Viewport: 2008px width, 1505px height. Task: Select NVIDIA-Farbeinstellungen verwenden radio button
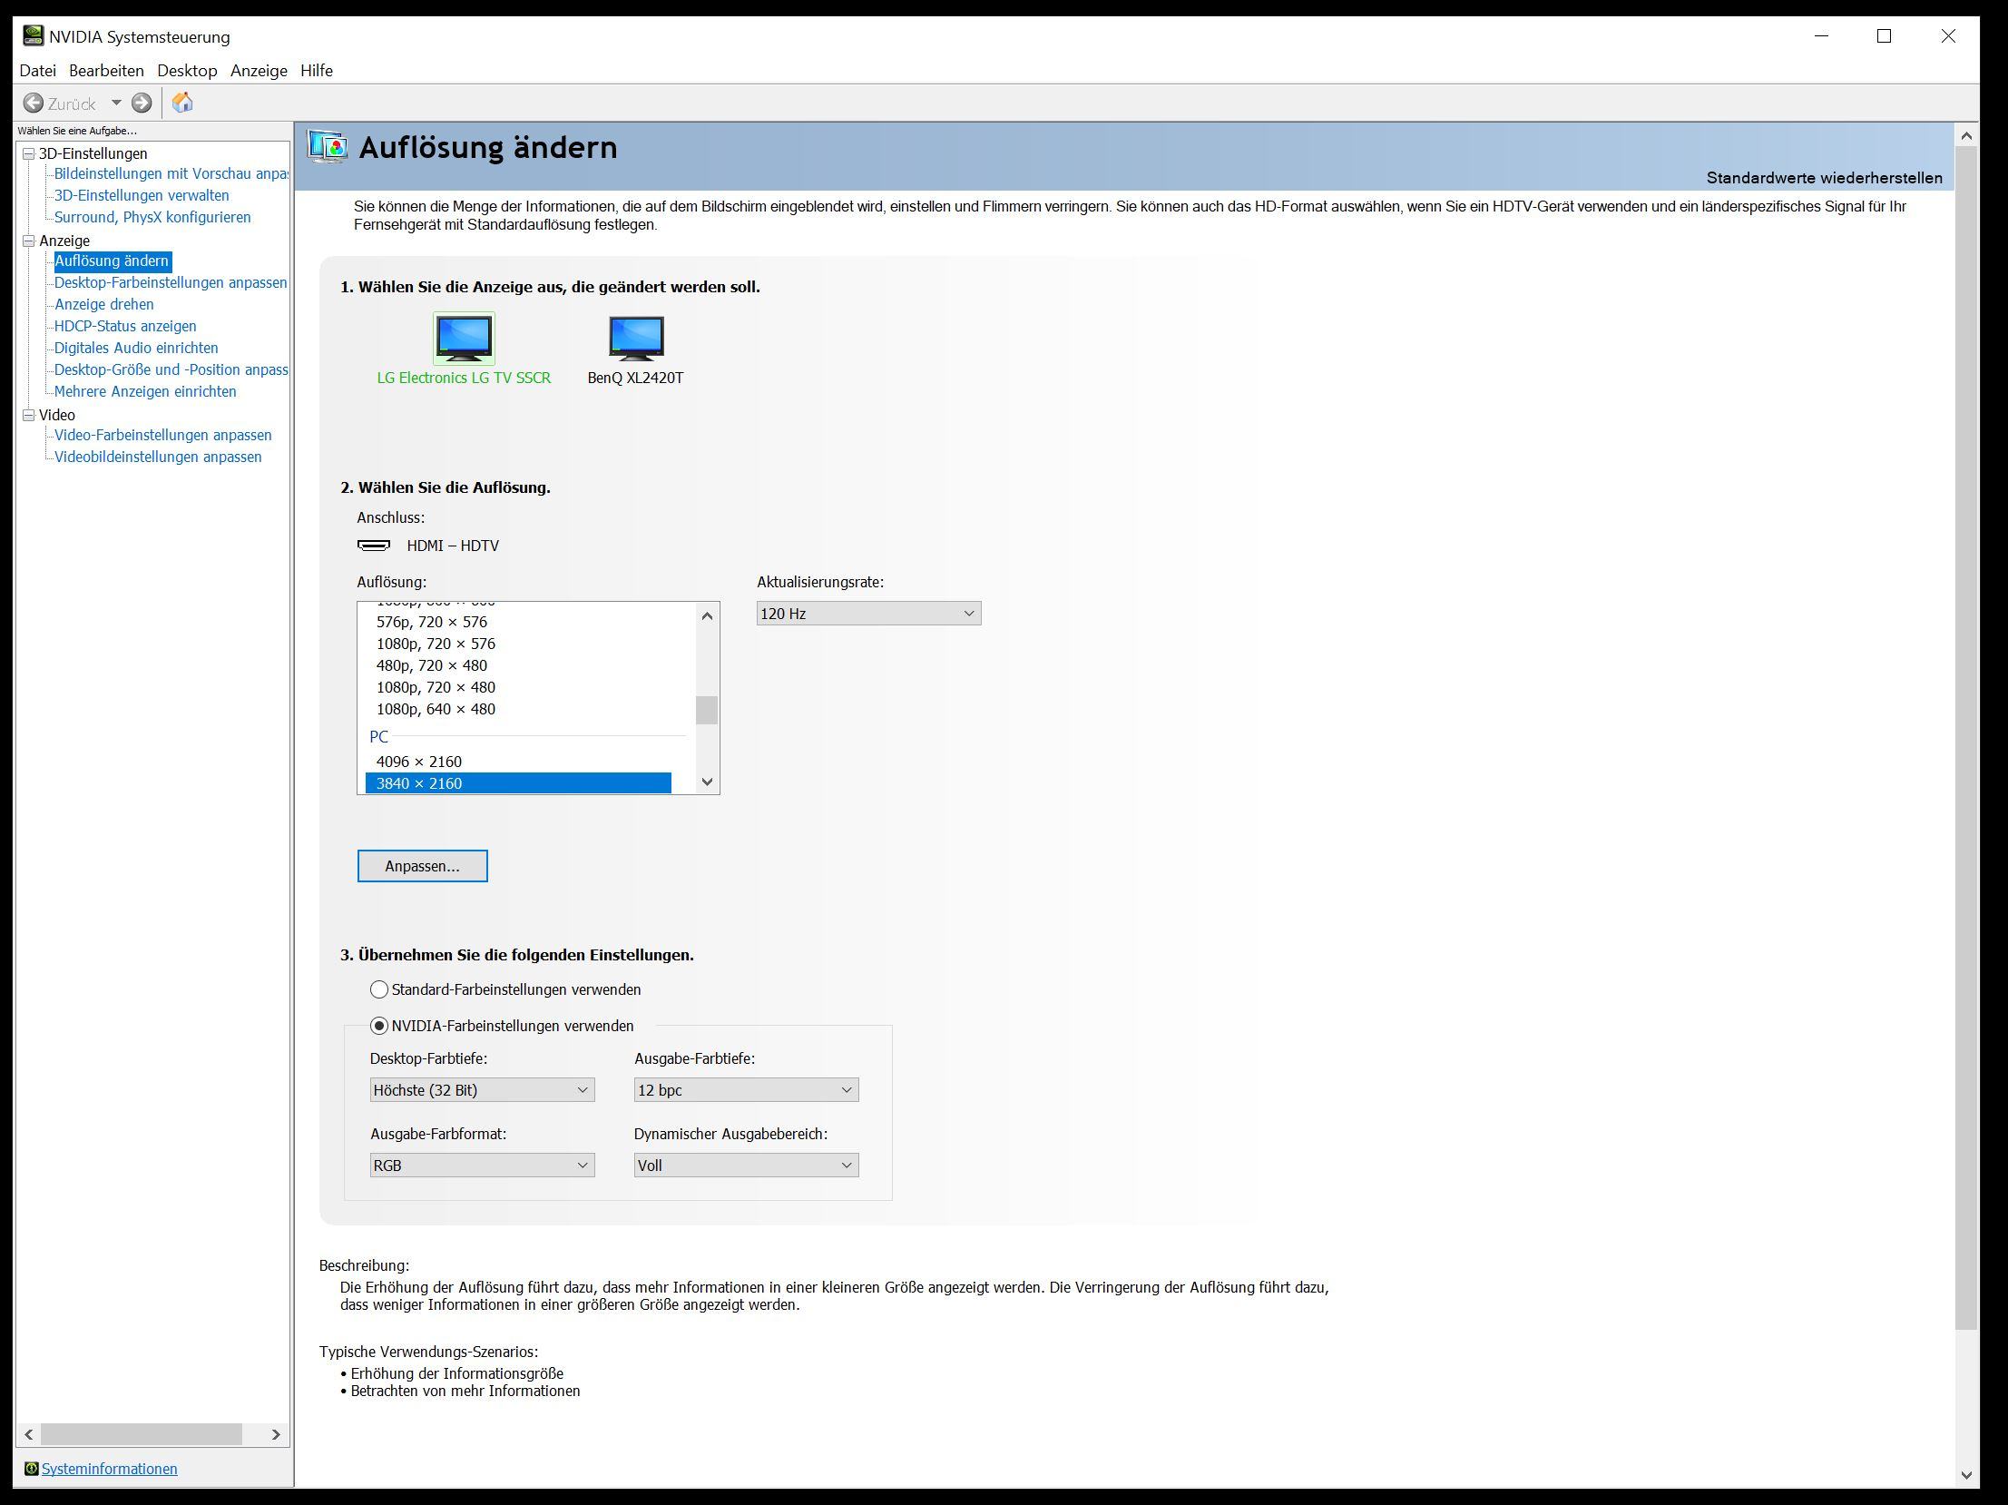379,1026
